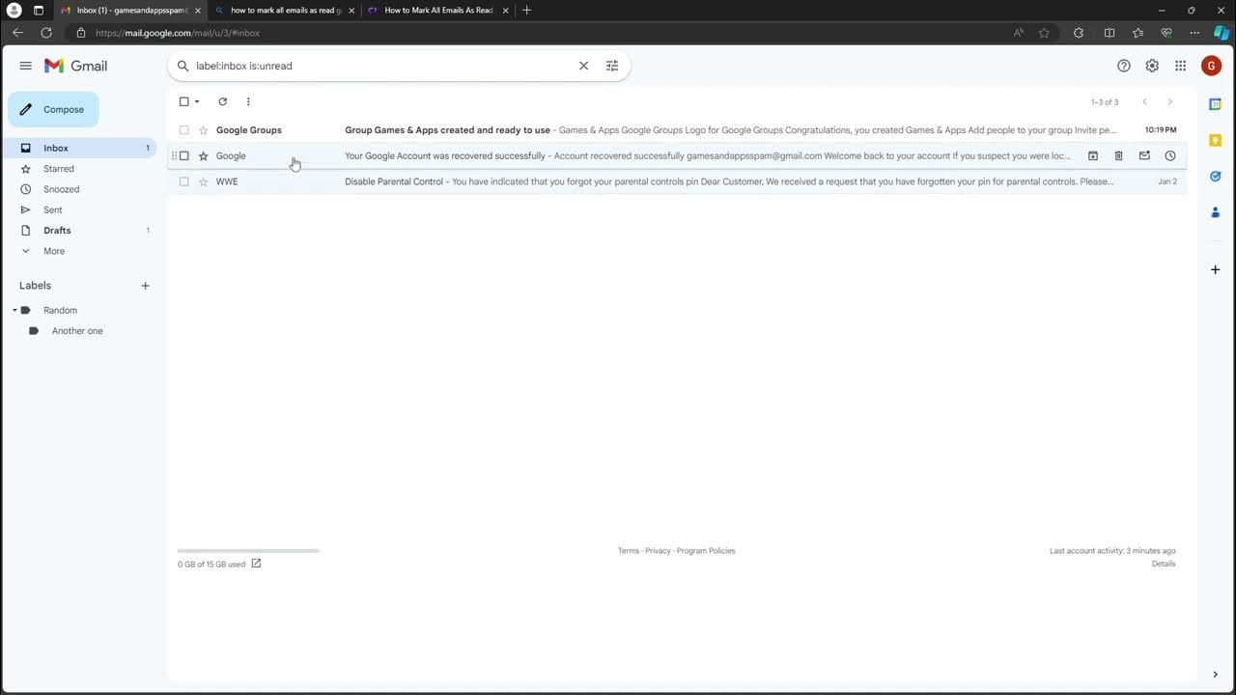Image resolution: width=1236 pixels, height=695 pixels.
Task: Open the Google apps grid
Action: pos(1180,66)
